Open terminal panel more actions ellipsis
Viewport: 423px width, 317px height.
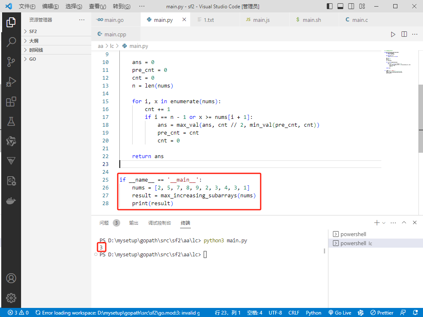(x=393, y=222)
